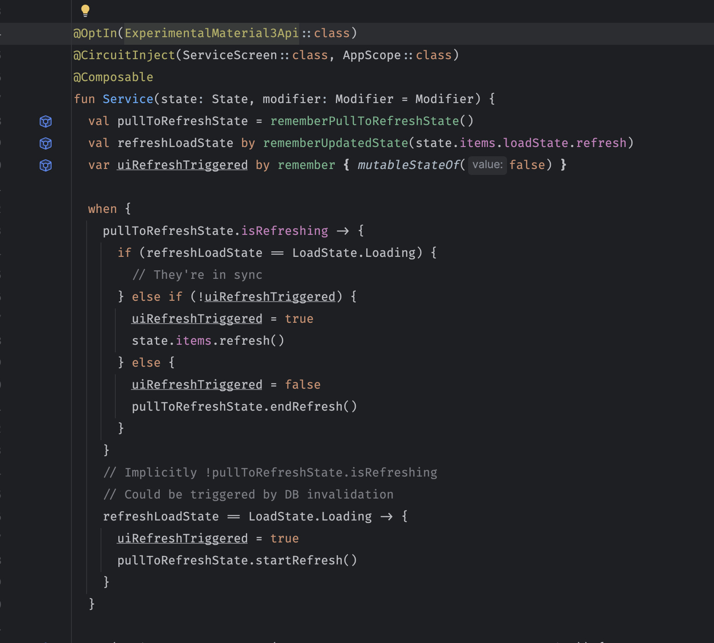The image size is (714, 643).
Task: Click gutter icon next to var uiRefreshTriggered
Action: [46, 166]
